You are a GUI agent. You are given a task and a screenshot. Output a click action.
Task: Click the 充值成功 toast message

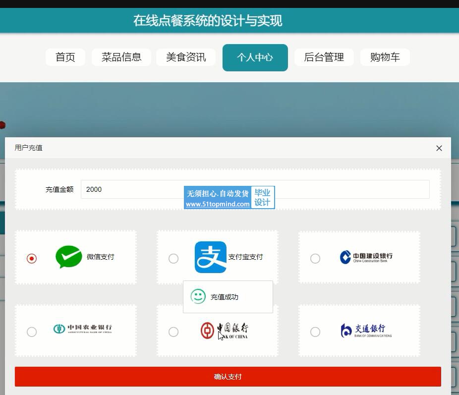click(x=228, y=297)
